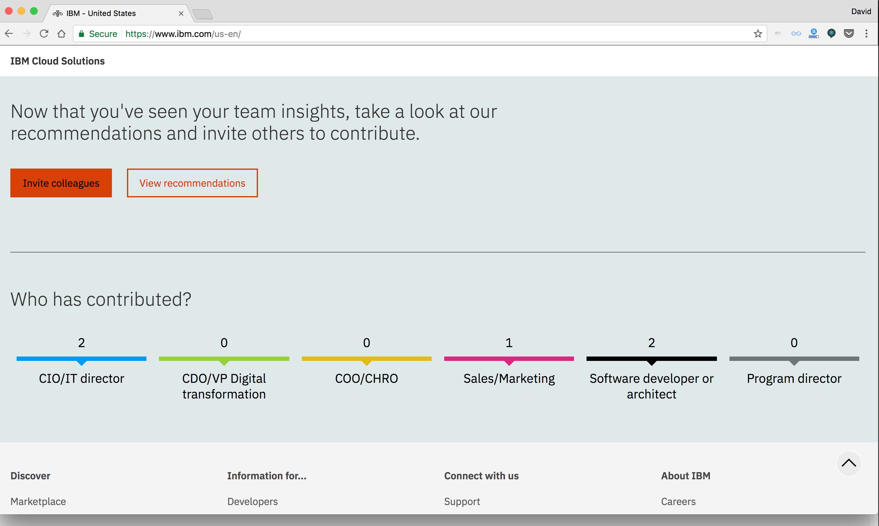Click the green Secure lock indicator
The image size is (879, 526).
coord(97,34)
